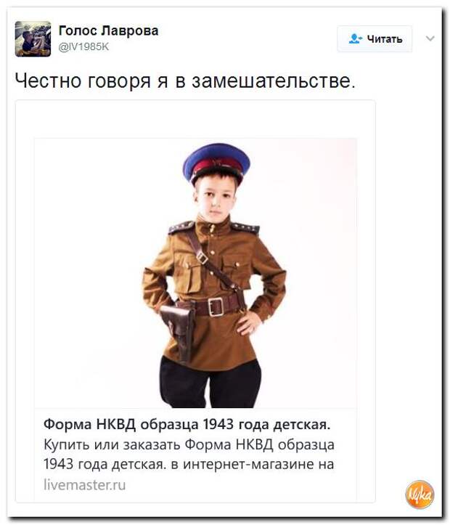The width and height of the screenshot is (450, 525).
Task: Click the orange Кука watermark logo
Action: (420, 495)
